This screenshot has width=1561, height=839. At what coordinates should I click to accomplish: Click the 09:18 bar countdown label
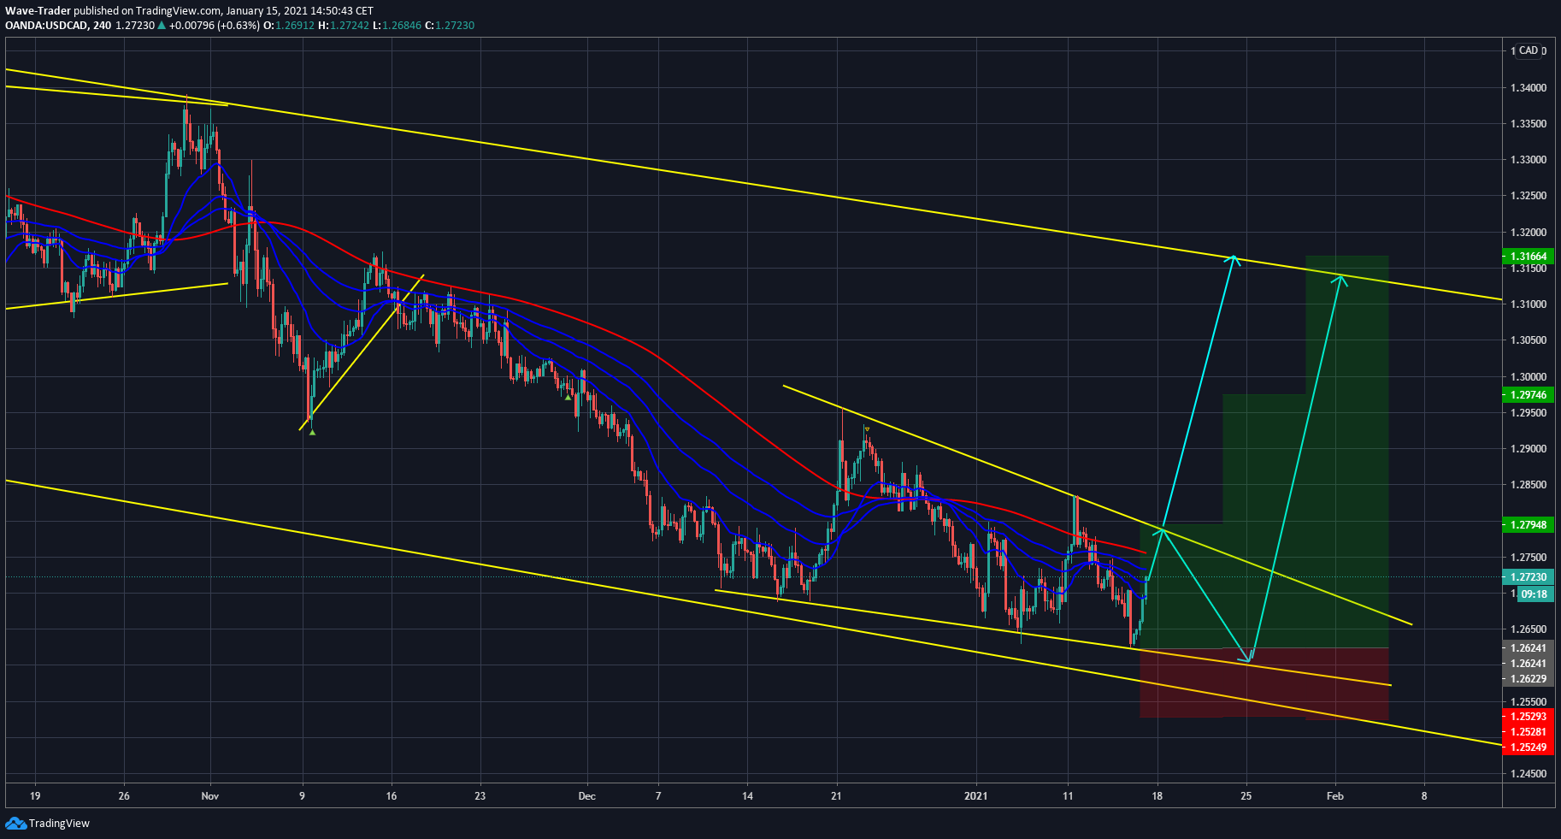click(1534, 594)
